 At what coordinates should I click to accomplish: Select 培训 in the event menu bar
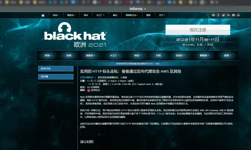click(69, 55)
